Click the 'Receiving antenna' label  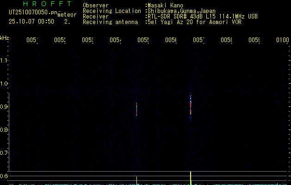(x=111, y=22)
